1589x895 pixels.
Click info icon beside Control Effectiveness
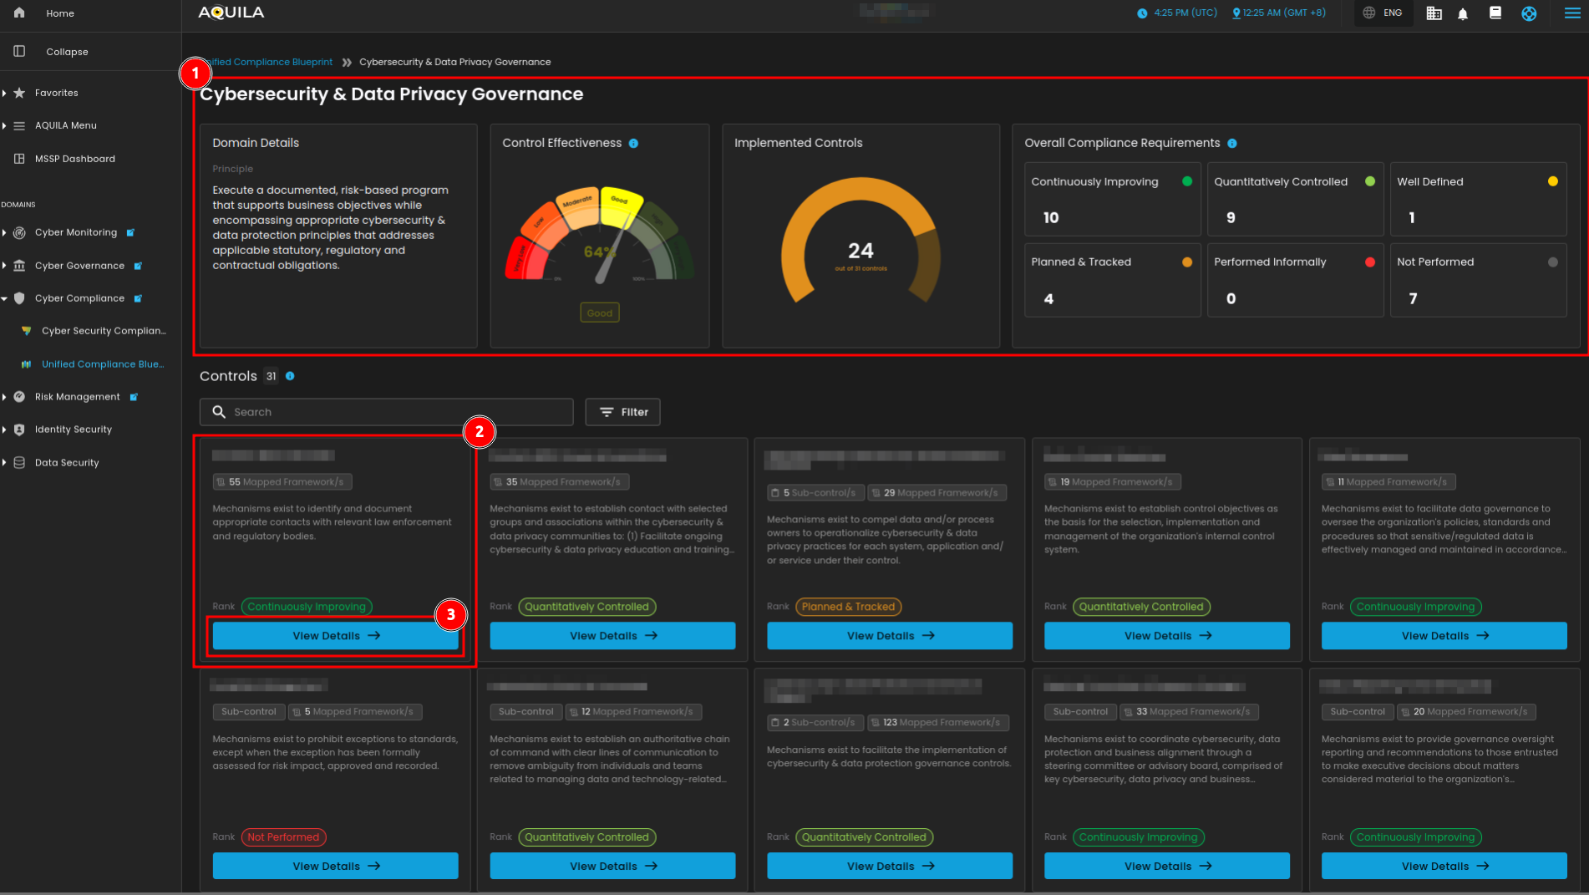click(x=633, y=144)
